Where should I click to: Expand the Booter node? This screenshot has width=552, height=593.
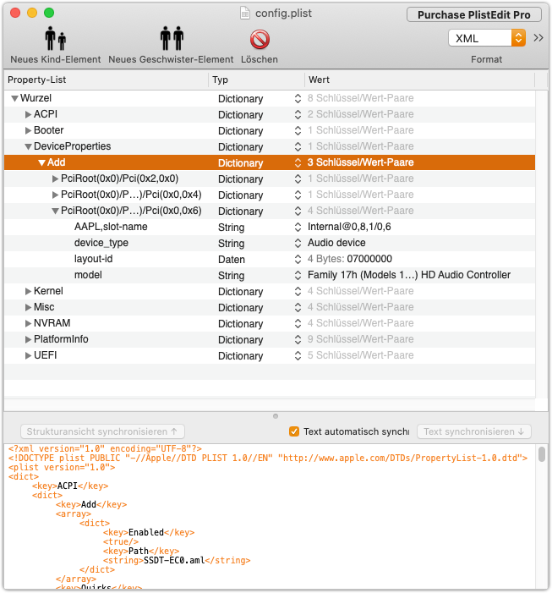click(28, 130)
